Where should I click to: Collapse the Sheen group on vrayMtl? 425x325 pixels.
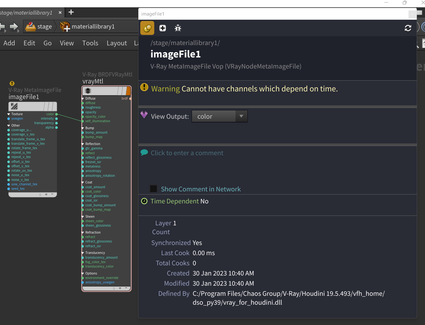[83, 216]
